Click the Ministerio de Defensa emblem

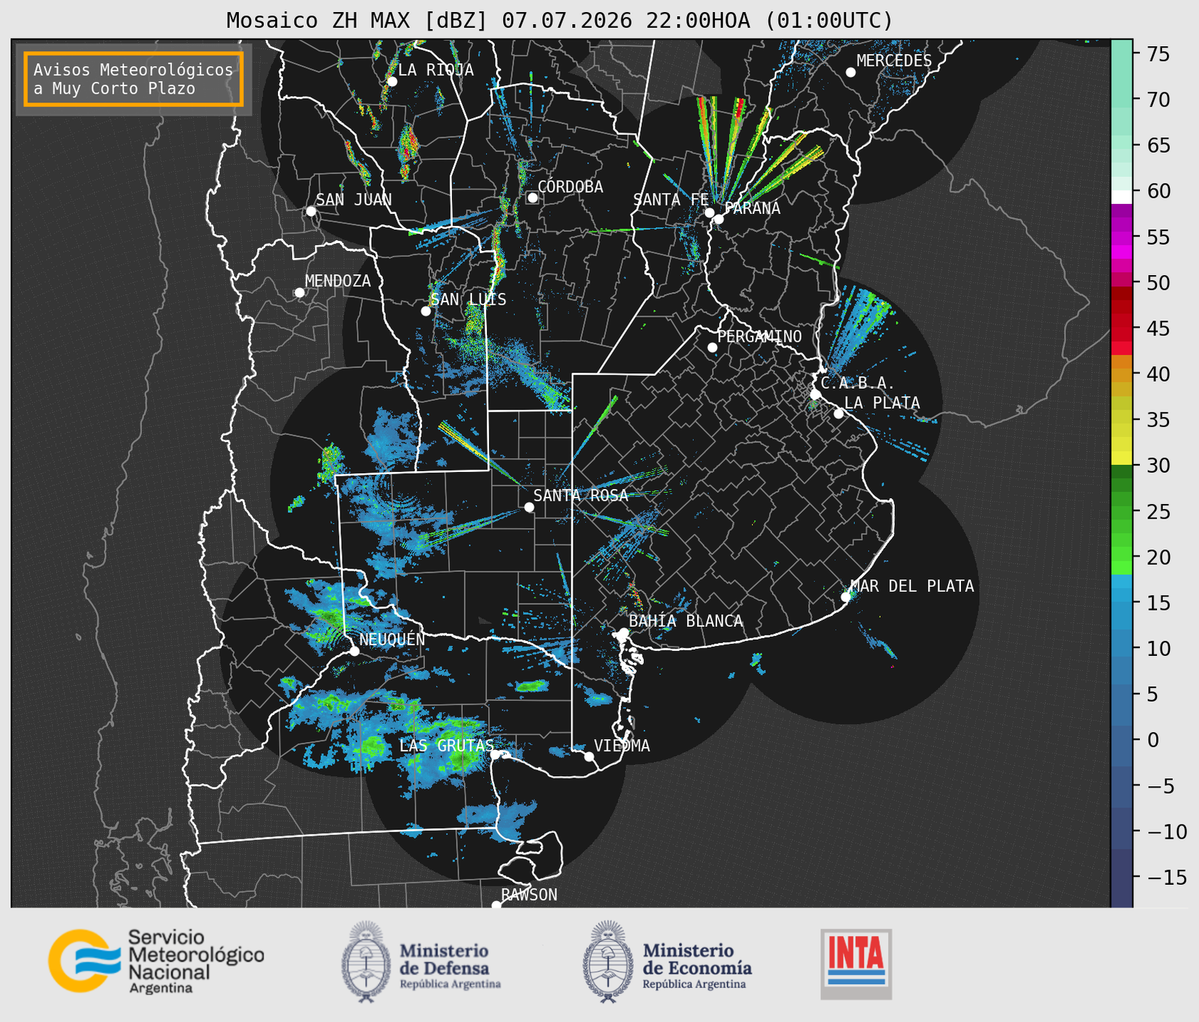pos(365,961)
